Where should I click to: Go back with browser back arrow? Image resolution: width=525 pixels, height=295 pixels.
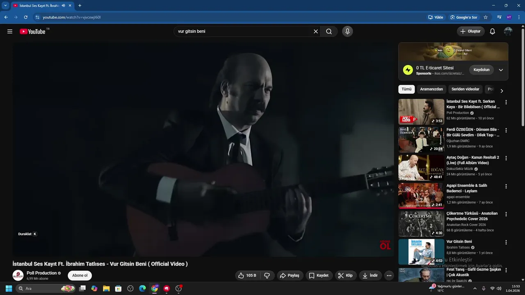click(x=6, y=17)
